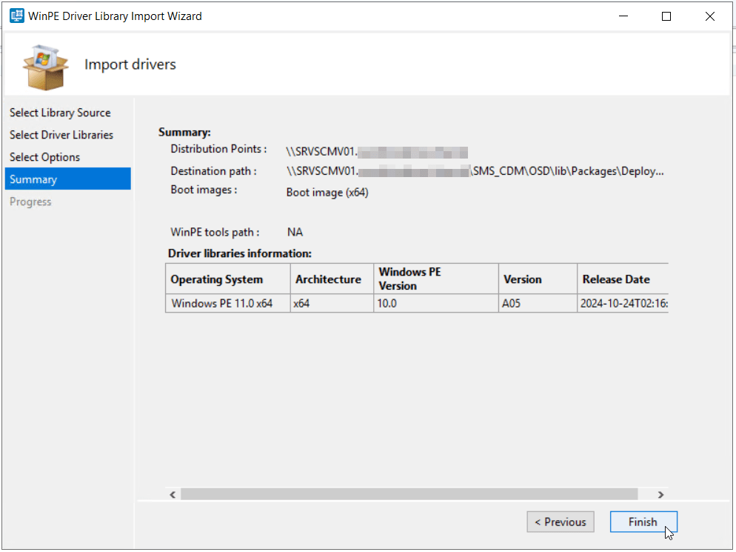The height and width of the screenshot is (552, 736).
Task: Click the Import drivers box icon
Action: [x=45, y=66]
